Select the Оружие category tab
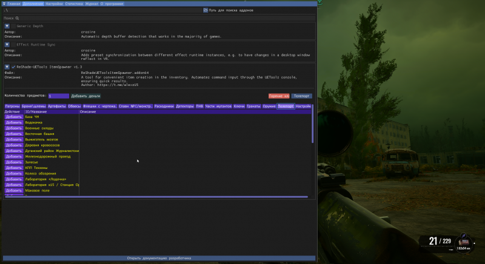485x264 pixels. (269, 106)
